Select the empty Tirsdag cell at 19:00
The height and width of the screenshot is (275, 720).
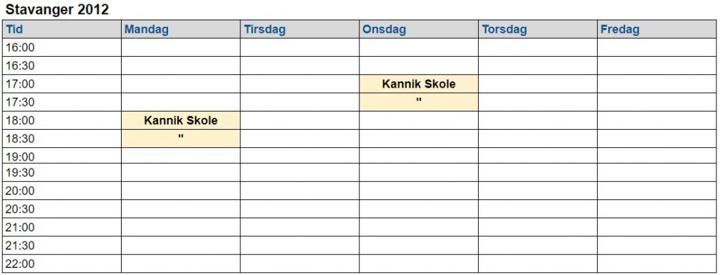(300, 155)
